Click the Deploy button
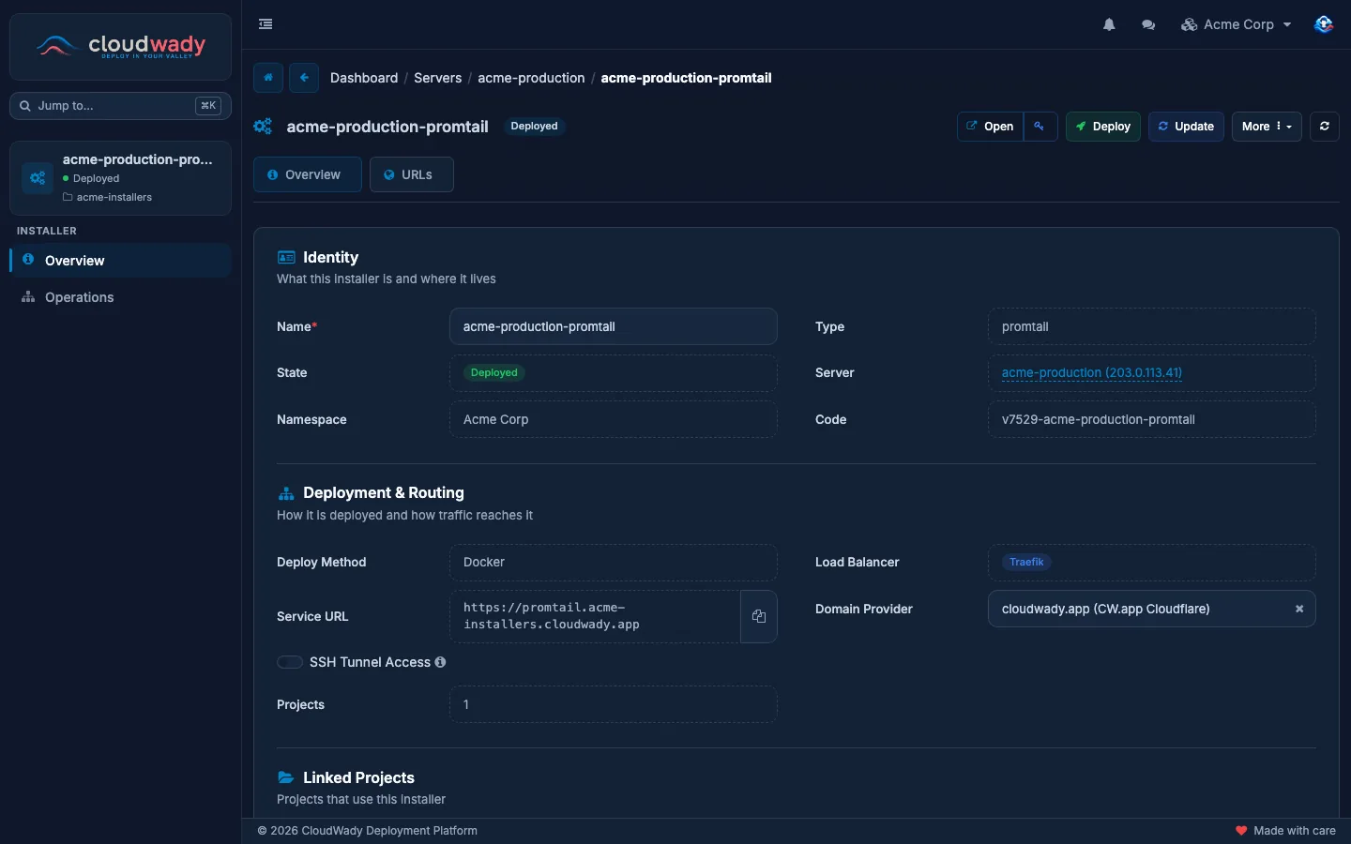1351x844 pixels. pos(1103,127)
